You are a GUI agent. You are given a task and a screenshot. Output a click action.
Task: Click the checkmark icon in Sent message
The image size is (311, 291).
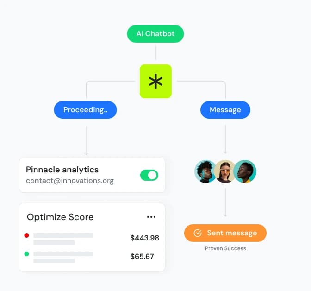198,233
